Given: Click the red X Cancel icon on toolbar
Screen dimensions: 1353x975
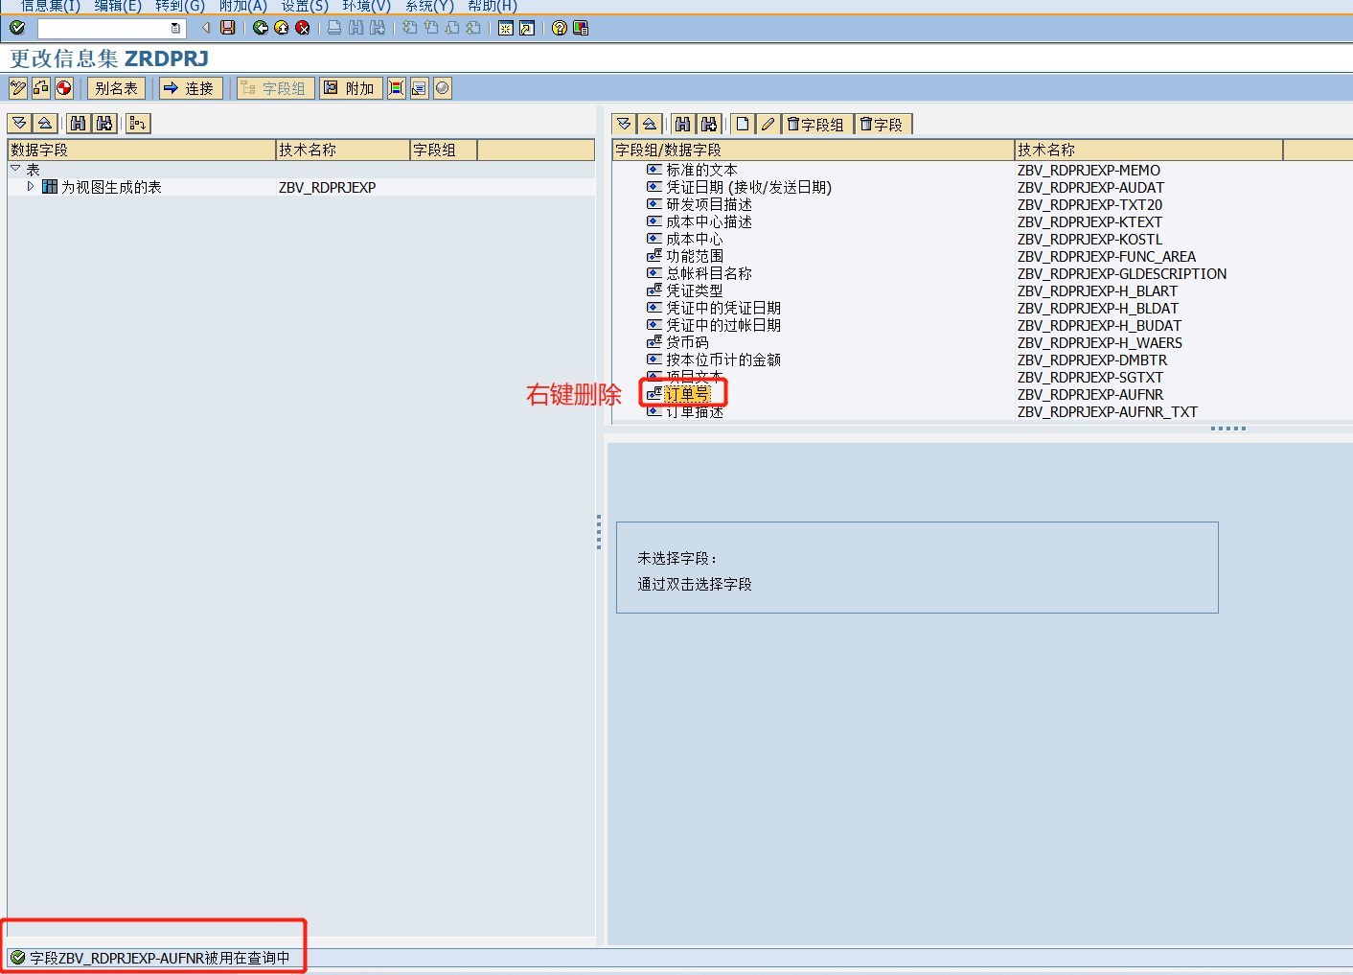Looking at the screenshot, I should click(303, 28).
